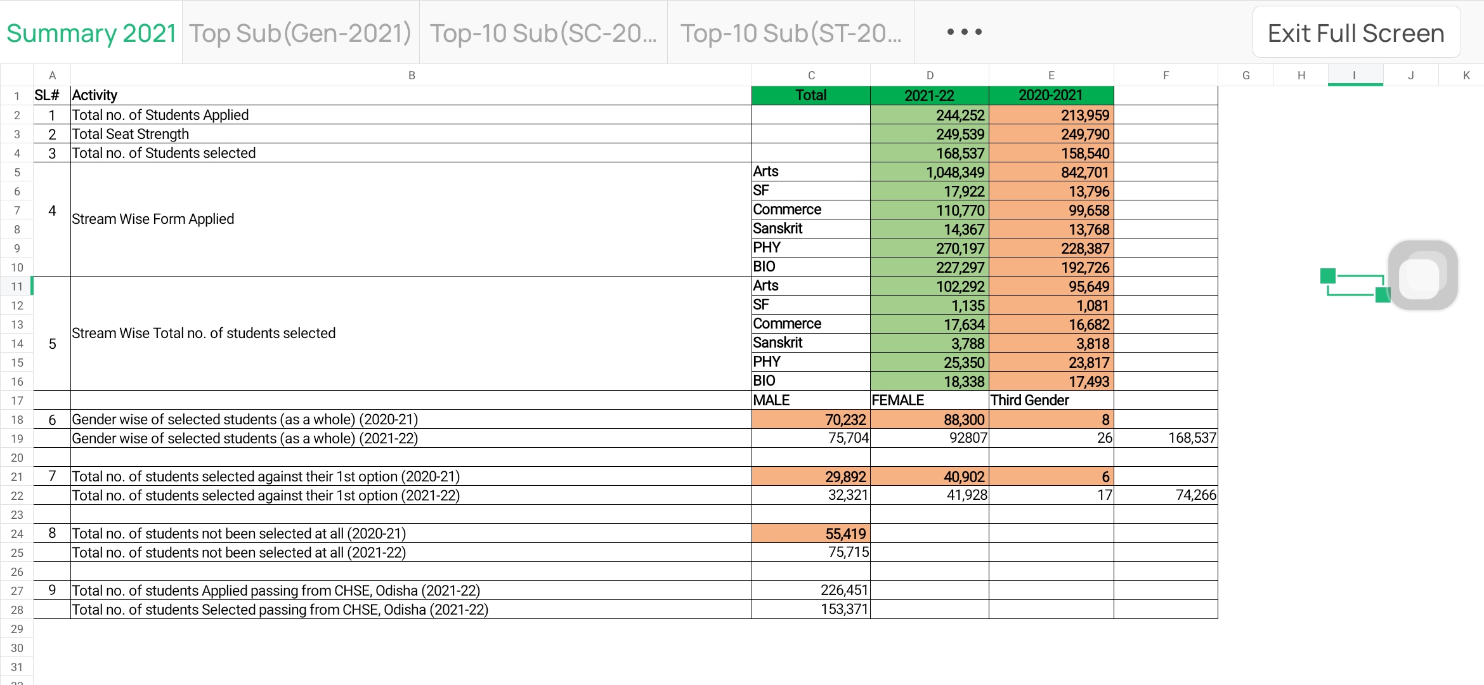This screenshot has height=685, width=1484.
Task: Open the 'Top Sub(Gen-2021)' tab
Action: 299,32
